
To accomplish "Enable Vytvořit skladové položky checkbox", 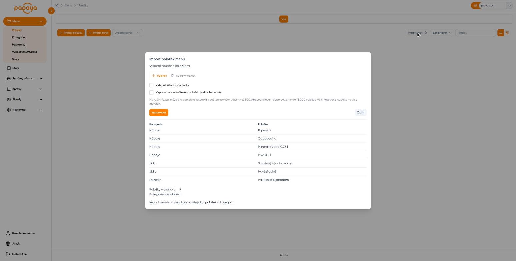I will click(151, 85).
